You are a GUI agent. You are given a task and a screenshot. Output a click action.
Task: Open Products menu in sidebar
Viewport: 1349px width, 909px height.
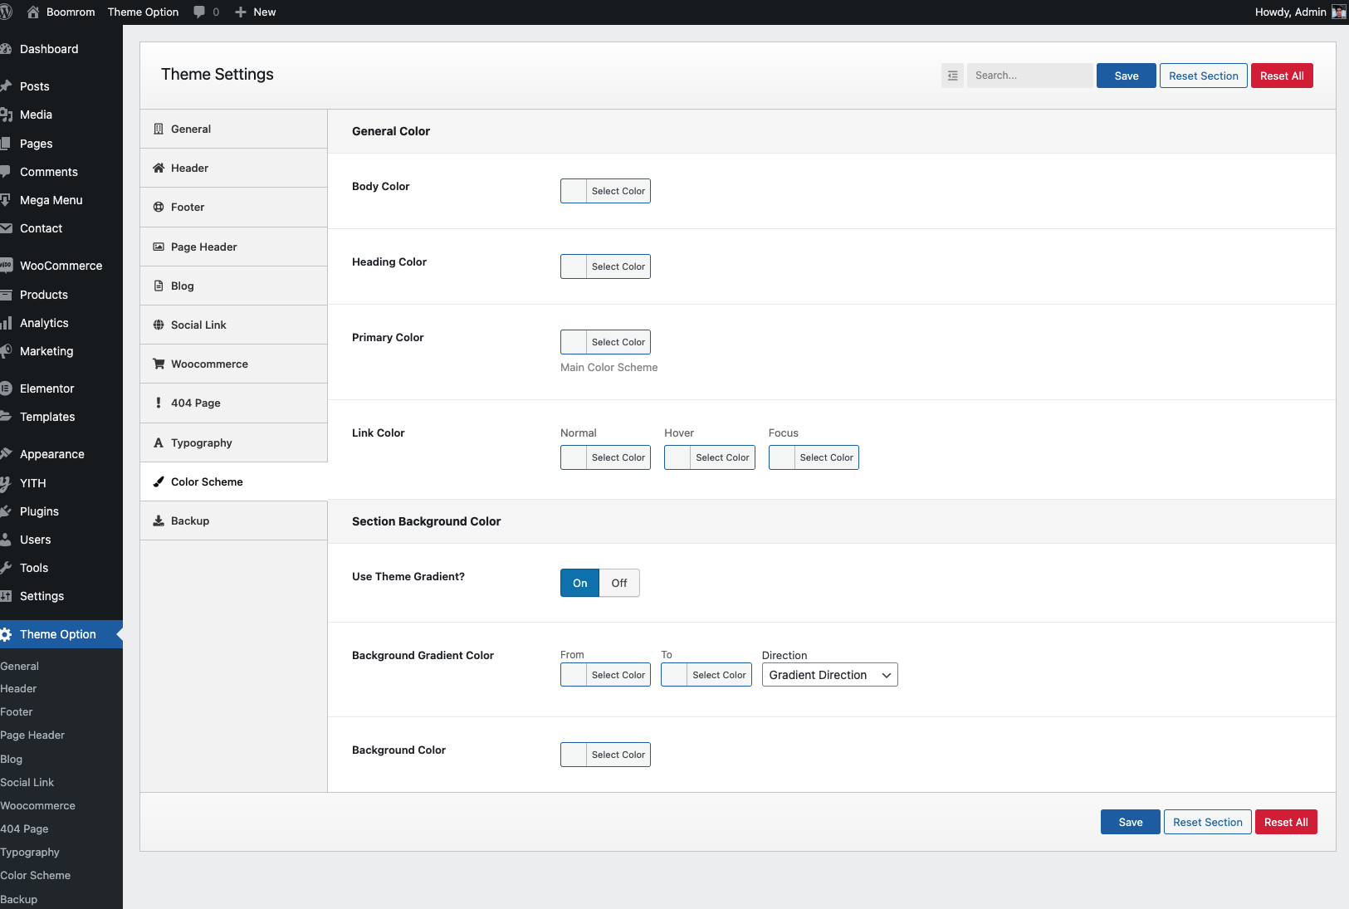(61, 295)
